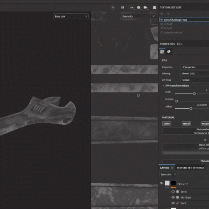Open the Layers panel Base color channel dropdown

(x=168, y=174)
